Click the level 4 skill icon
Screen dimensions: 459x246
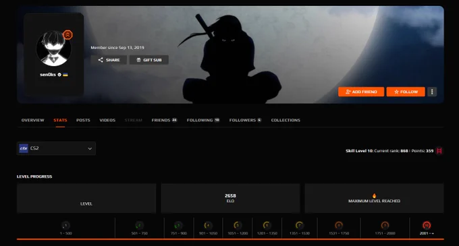(208, 225)
